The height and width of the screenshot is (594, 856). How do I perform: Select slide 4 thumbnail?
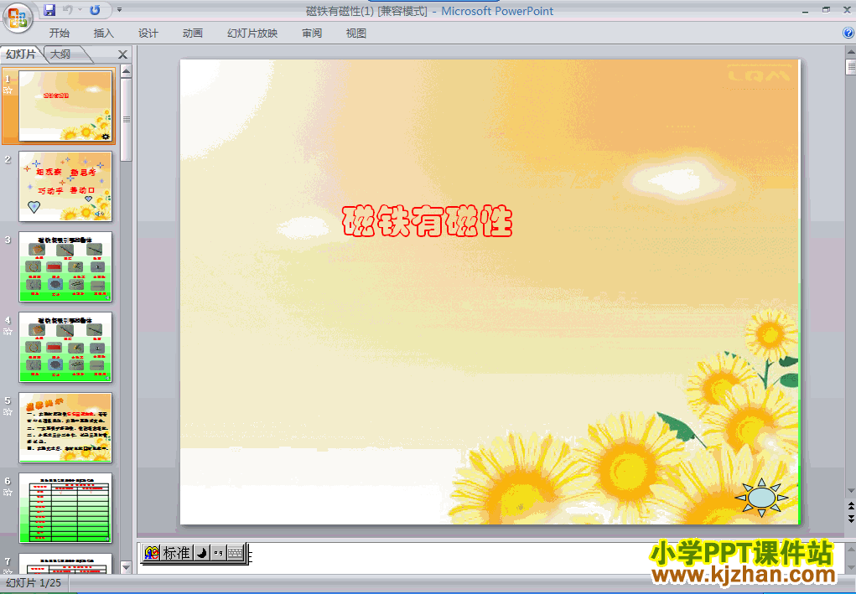[x=65, y=347]
